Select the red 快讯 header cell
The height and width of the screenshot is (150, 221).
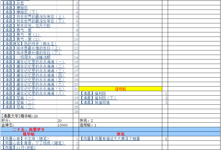click(121, 134)
